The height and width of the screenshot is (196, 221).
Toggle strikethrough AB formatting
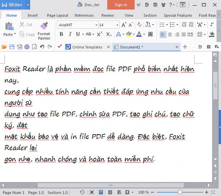(x=88, y=34)
